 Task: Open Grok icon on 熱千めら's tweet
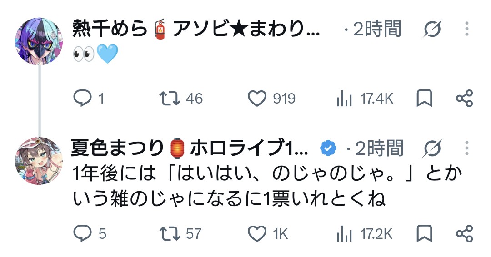click(432, 29)
